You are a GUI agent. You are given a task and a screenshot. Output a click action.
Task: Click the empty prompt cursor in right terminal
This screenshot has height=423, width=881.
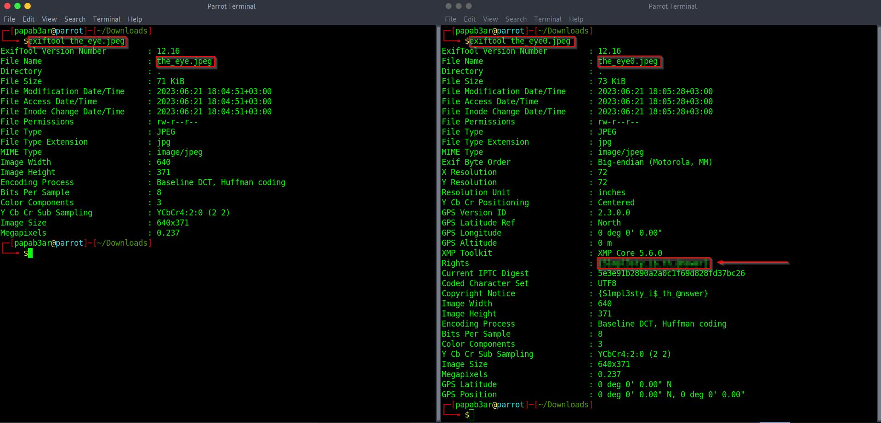[x=472, y=415]
